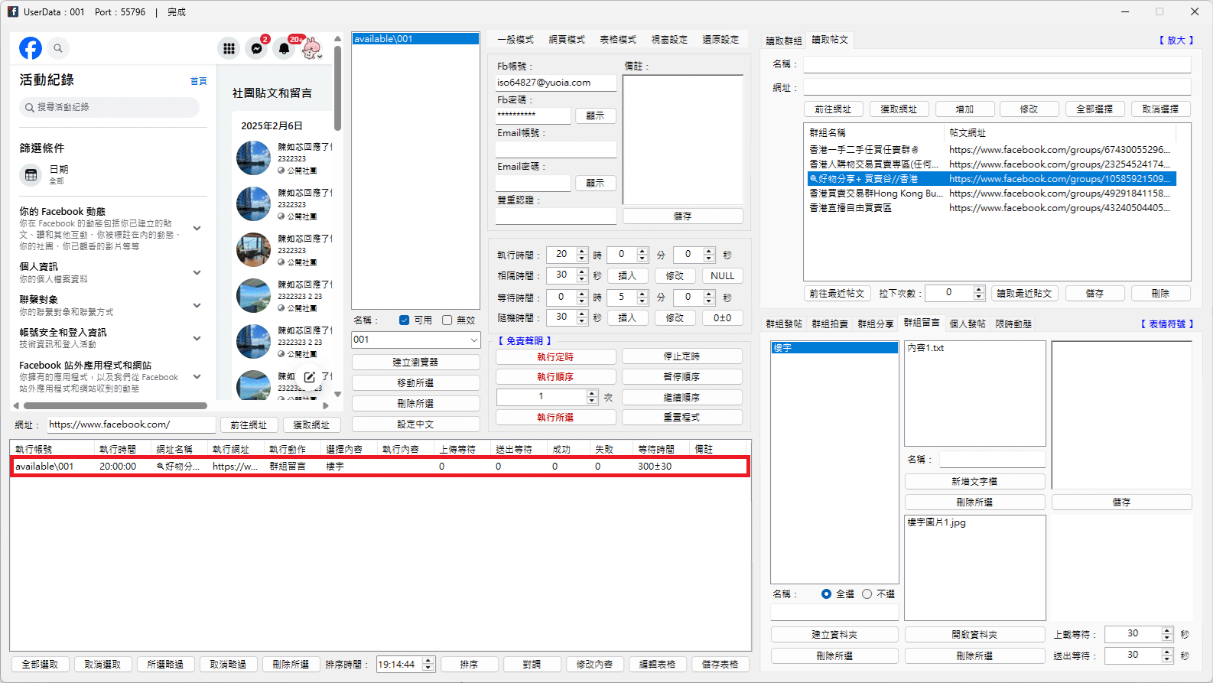Click the 新增文字檔 button
The height and width of the screenshot is (683, 1213).
[x=974, y=482]
